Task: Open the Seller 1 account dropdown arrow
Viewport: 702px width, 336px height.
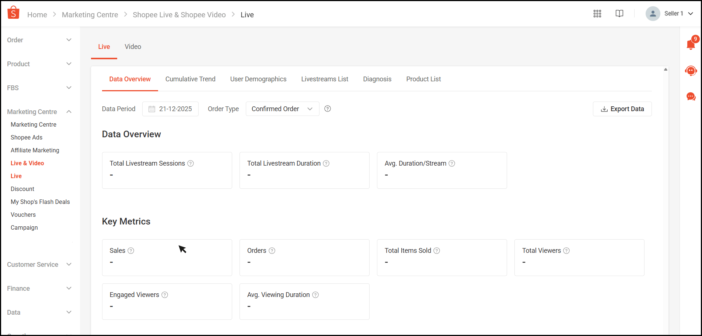Action: [x=691, y=14]
